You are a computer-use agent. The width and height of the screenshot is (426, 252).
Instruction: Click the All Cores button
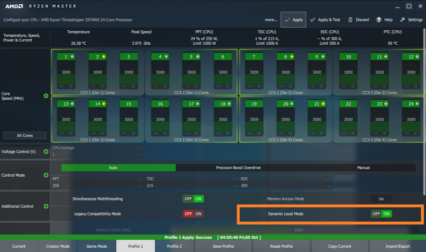pyautogui.click(x=25, y=135)
